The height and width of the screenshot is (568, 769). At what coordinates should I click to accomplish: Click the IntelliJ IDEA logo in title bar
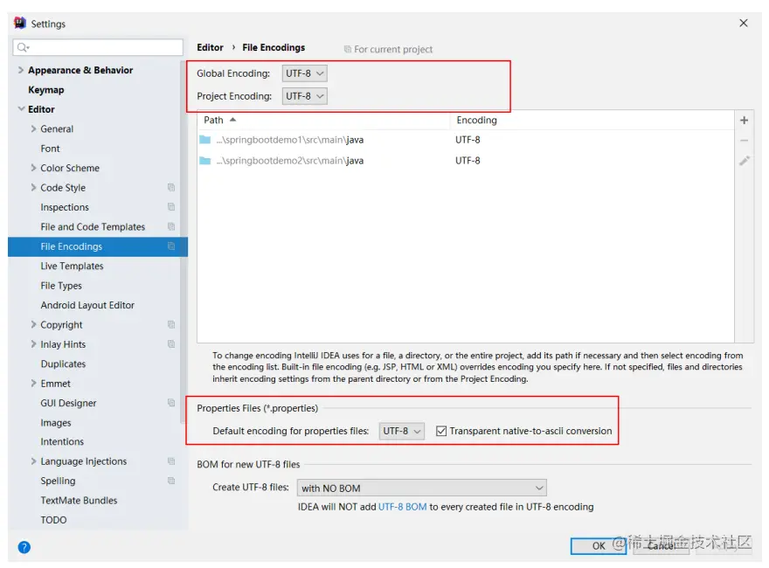20,23
